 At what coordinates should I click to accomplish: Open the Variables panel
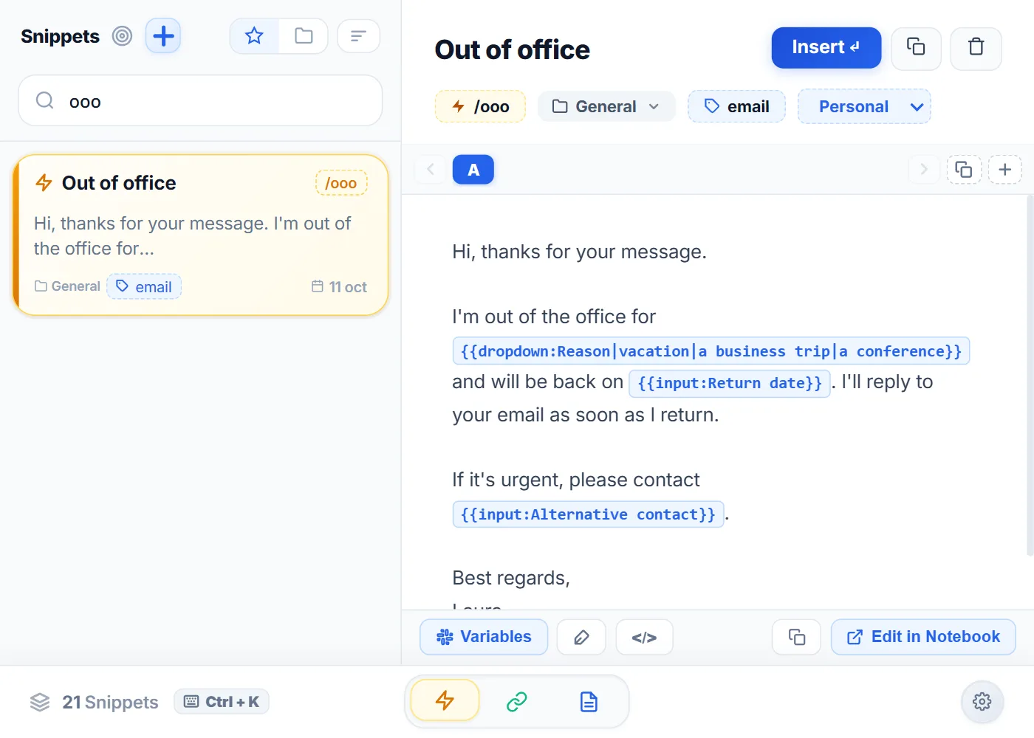tap(484, 637)
